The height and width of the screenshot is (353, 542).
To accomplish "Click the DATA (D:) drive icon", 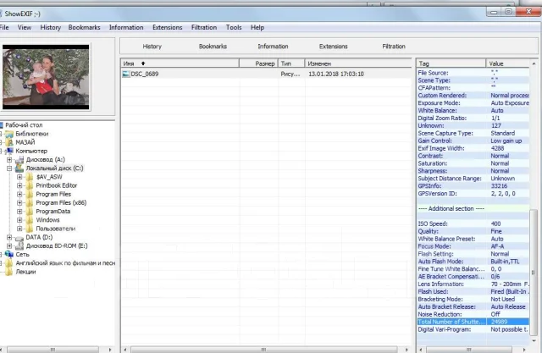I will pos(19,238).
